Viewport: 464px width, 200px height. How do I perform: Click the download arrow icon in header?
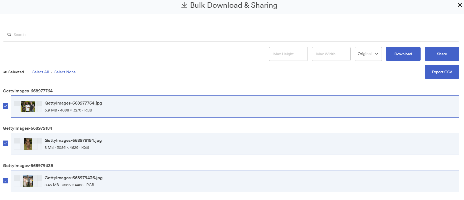click(x=184, y=5)
